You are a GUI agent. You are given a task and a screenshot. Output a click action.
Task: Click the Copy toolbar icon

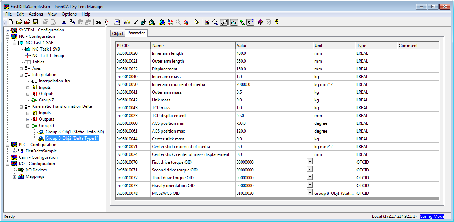pos(72,22)
